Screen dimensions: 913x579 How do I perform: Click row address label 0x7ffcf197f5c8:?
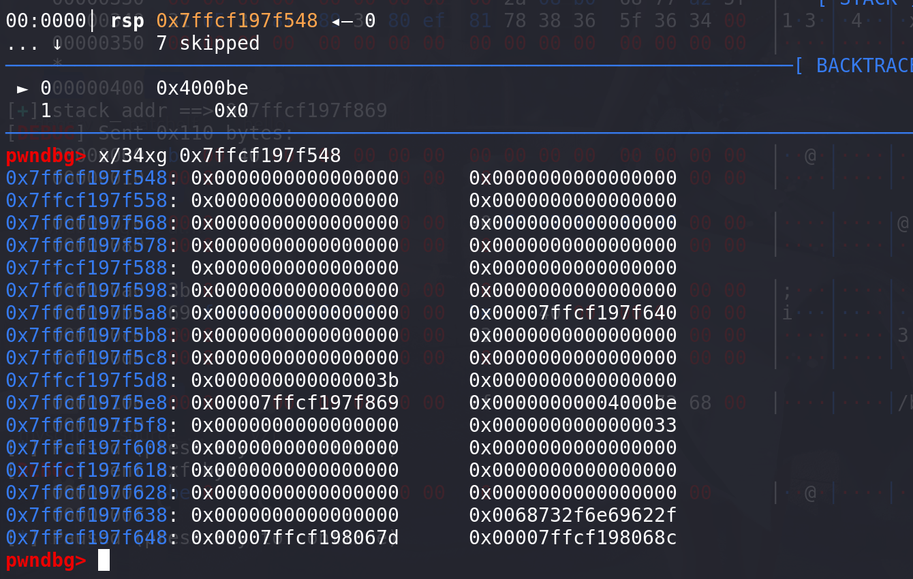coord(92,358)
